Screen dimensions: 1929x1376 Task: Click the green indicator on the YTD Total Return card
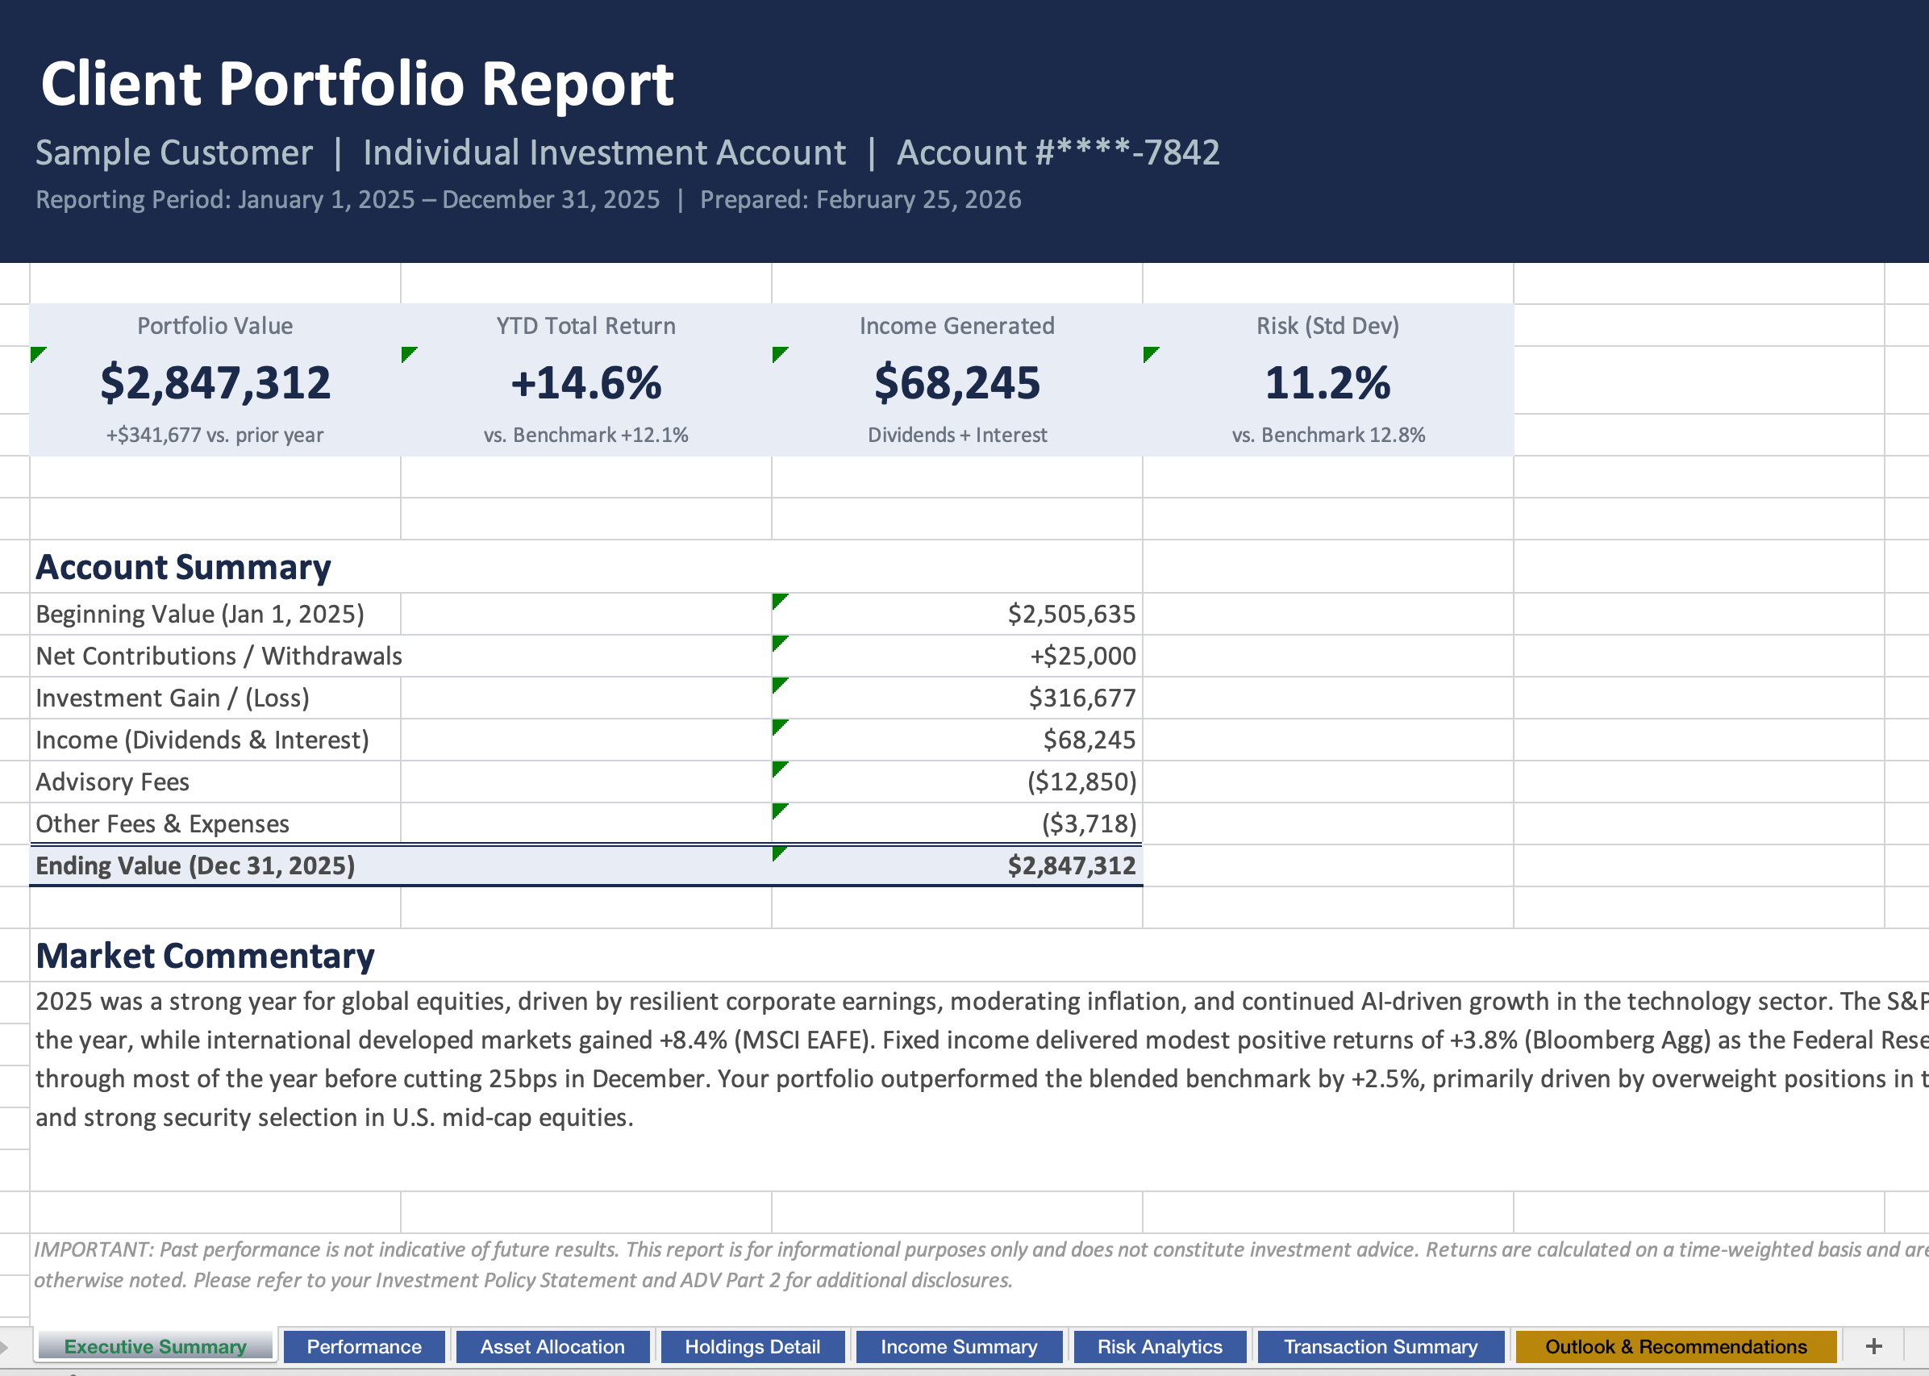[408, 356]
